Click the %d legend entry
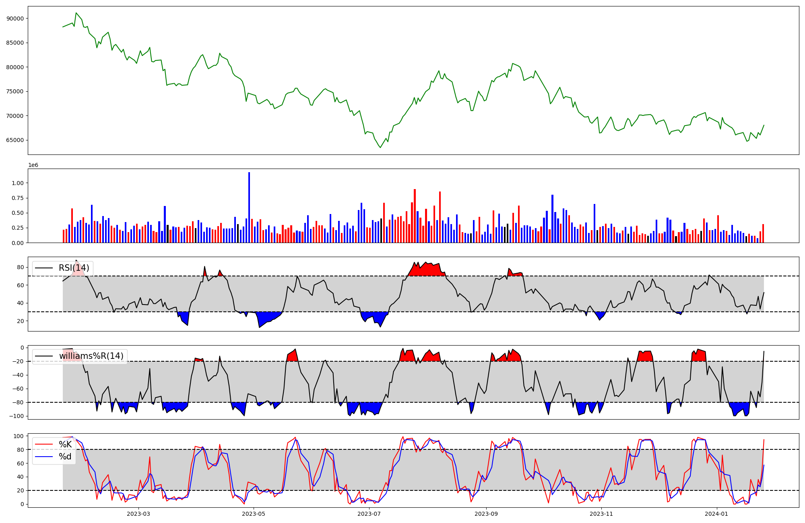This screenshot has height=523, width=805. 65,457
